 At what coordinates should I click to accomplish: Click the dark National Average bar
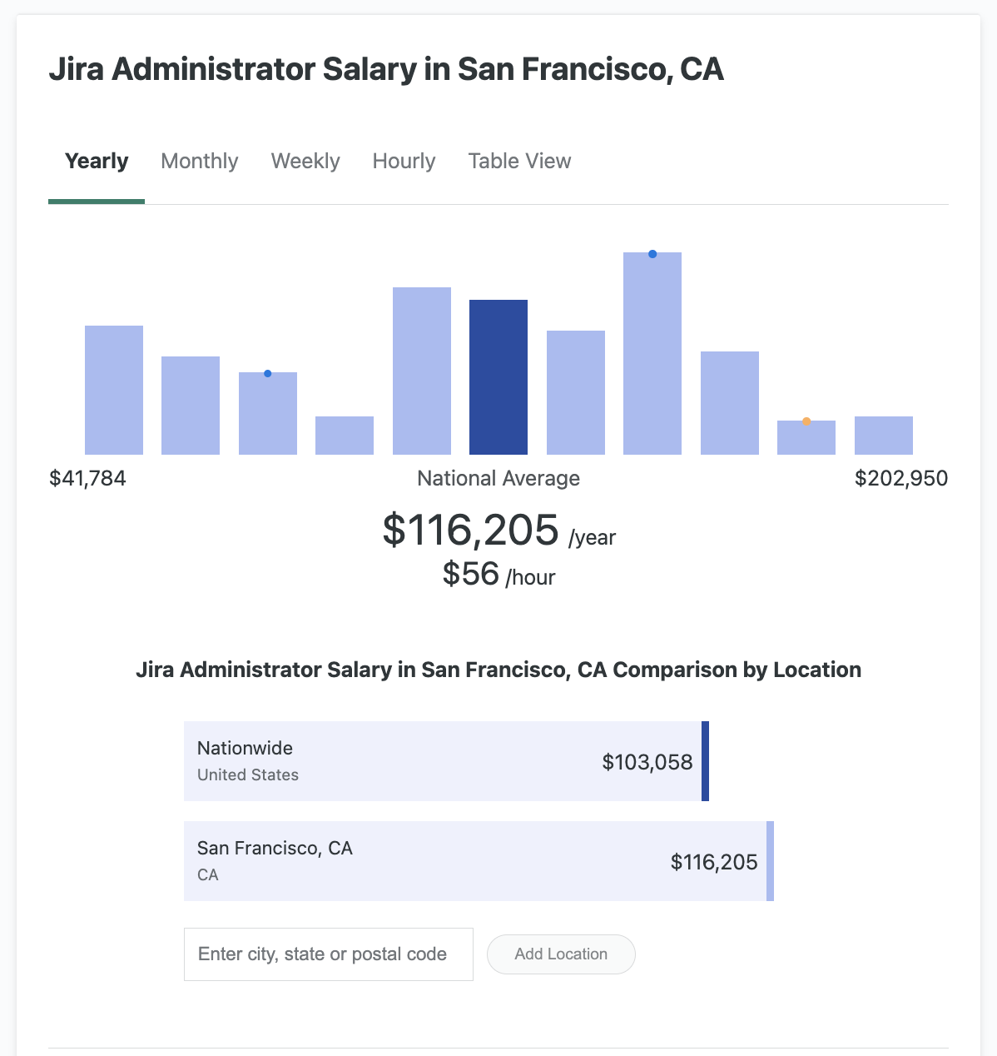[x=498, y=375]
